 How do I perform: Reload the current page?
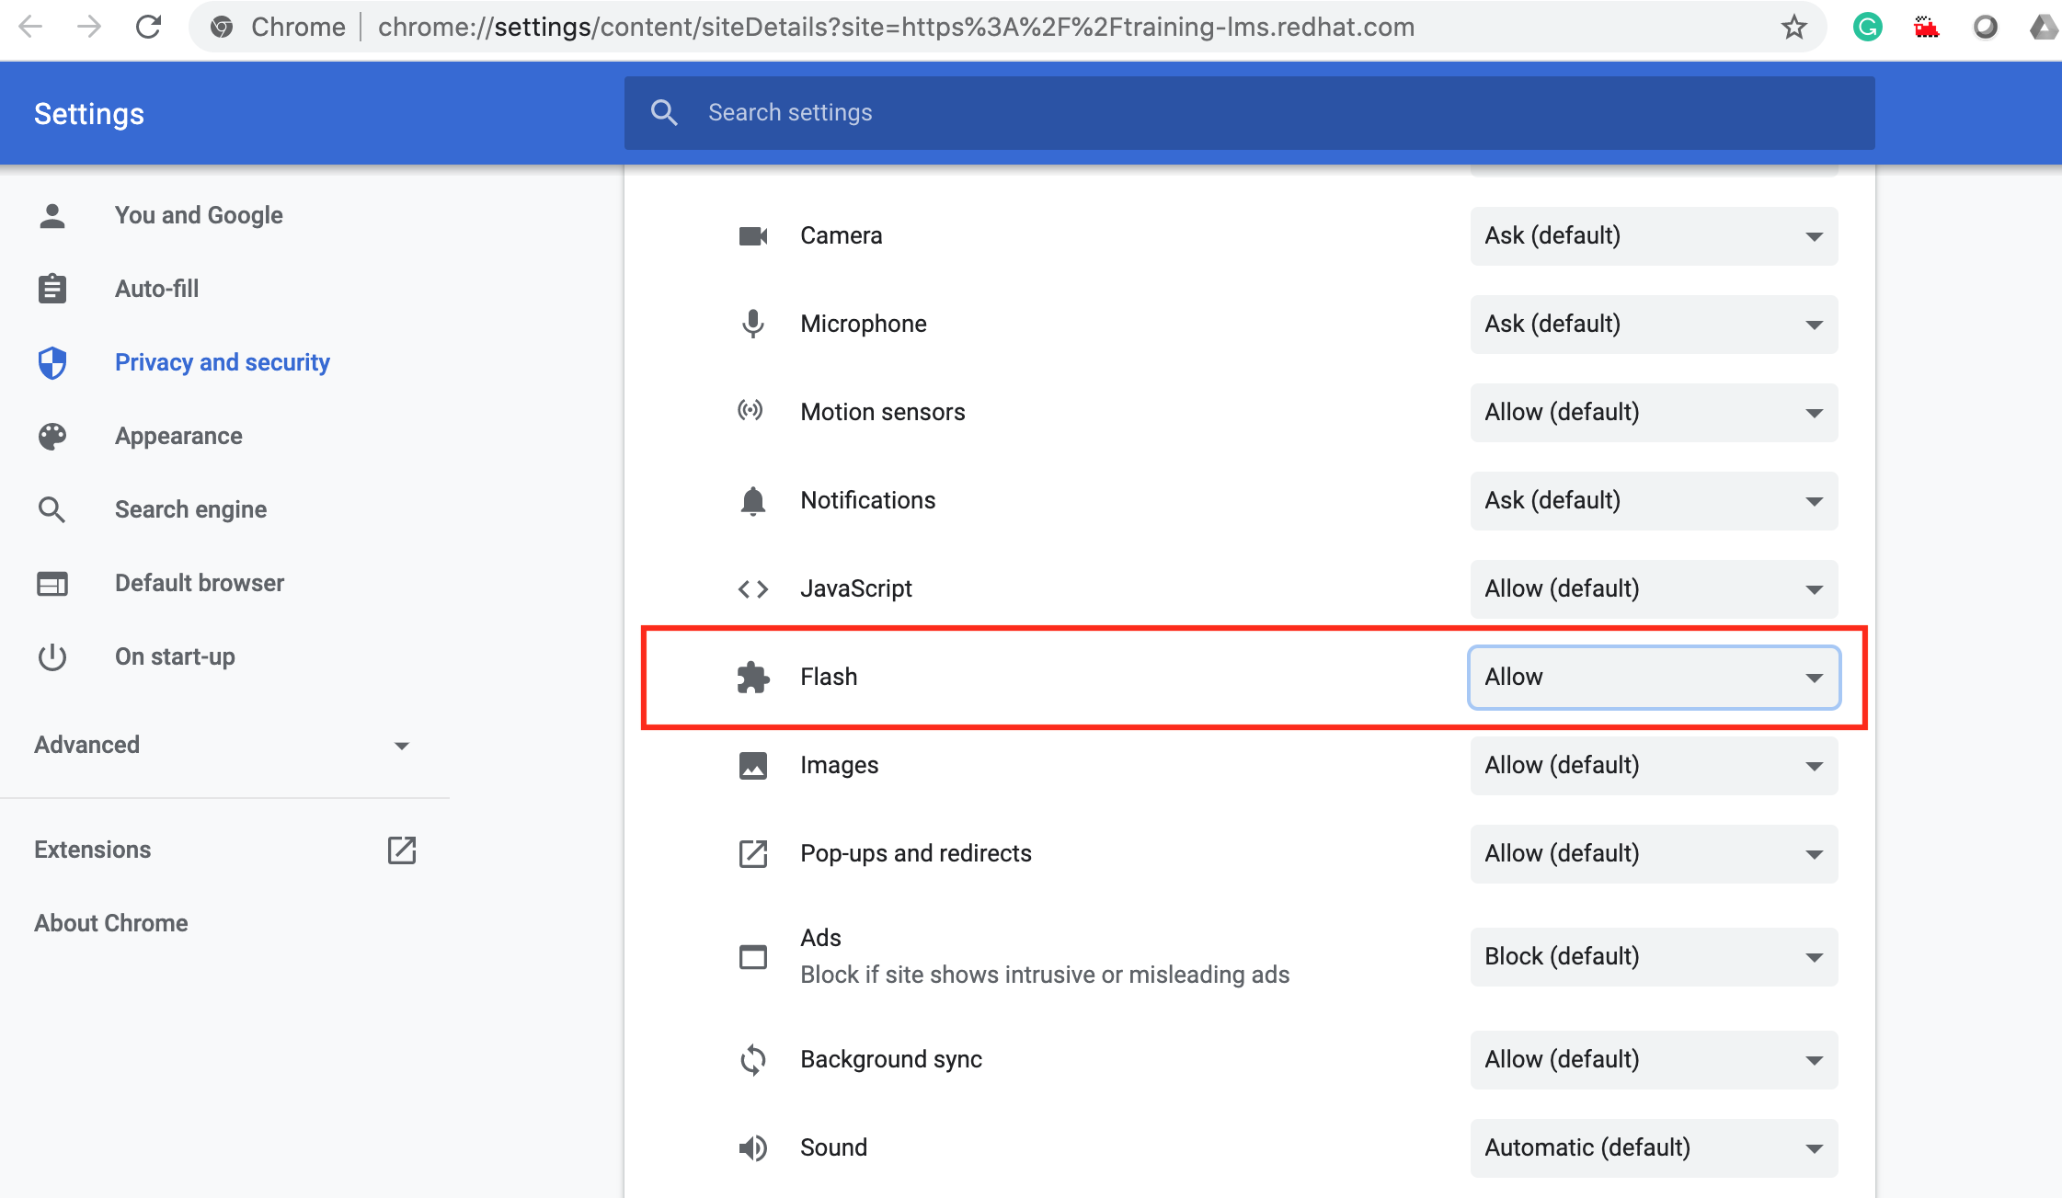pos(148,27)
